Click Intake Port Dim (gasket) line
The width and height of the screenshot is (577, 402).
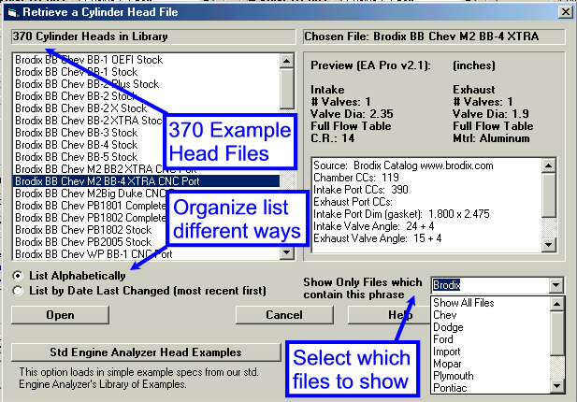(x=401, y=214)
